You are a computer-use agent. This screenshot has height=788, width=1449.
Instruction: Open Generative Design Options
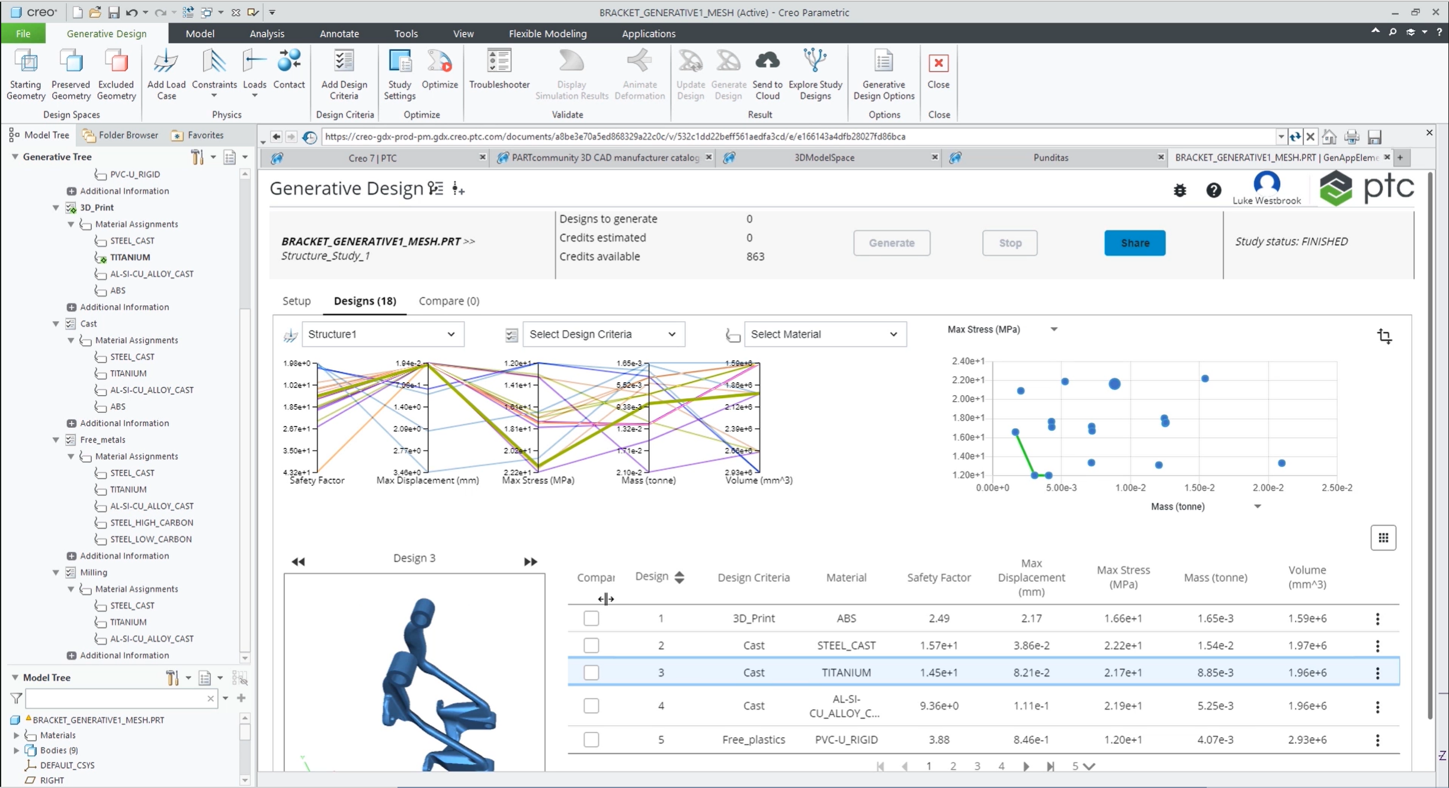point(884,75)
